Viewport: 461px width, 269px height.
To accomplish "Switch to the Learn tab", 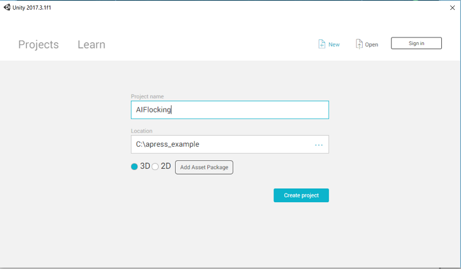I will click(92, 45).
